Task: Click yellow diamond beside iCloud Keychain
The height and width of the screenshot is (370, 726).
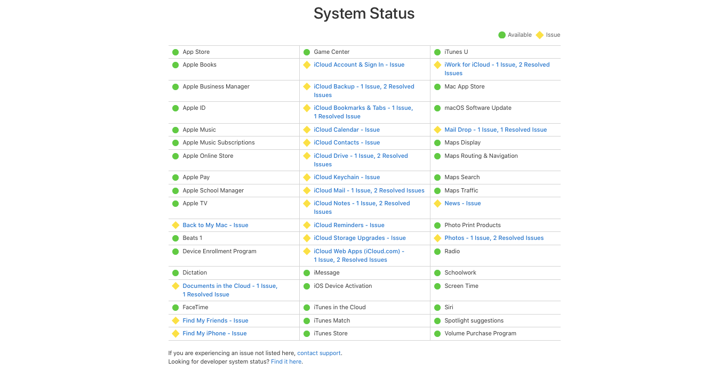Action: [307, 177]
